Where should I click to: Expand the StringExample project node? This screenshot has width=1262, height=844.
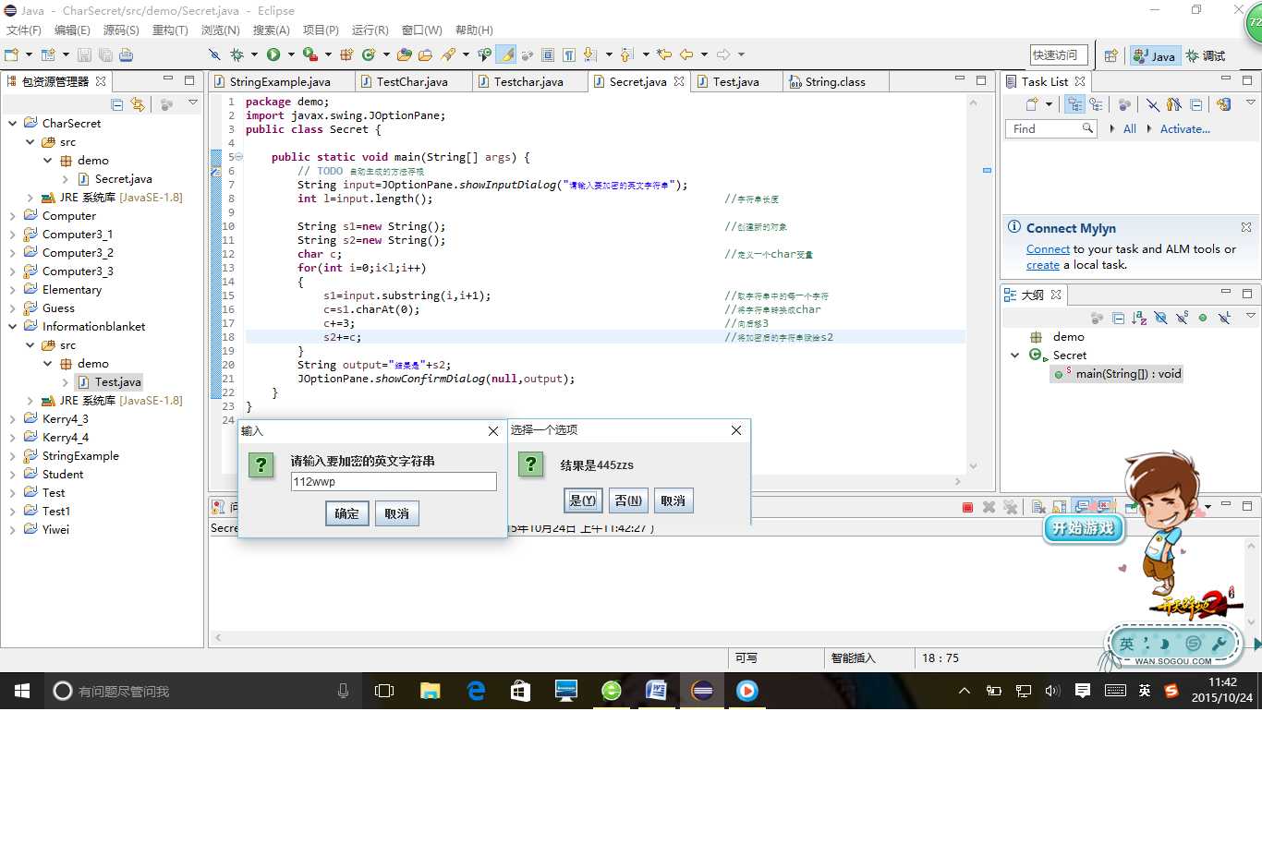pos(13,456)
